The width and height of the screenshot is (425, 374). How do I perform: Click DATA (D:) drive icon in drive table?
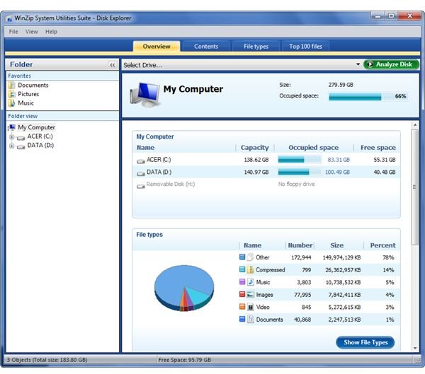(x=141, y=173)
